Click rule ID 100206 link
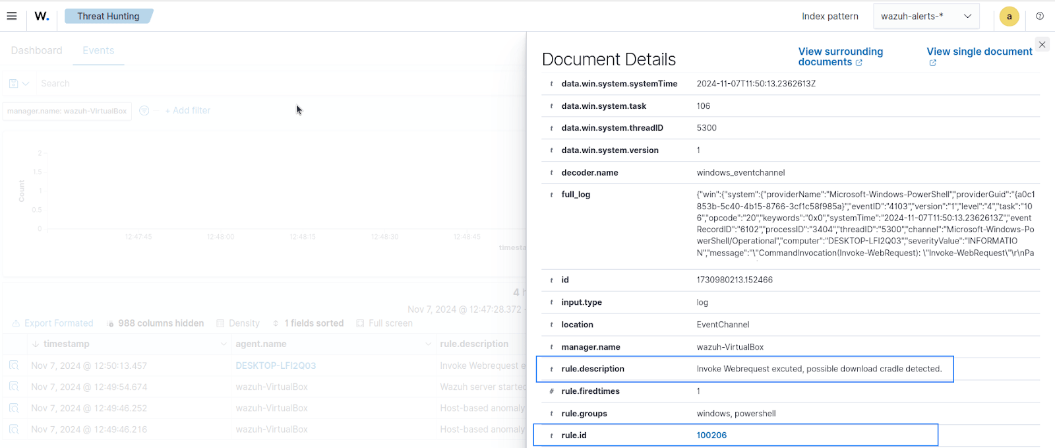This screenshot has height=448, width=1055. (x=711, y=435)
